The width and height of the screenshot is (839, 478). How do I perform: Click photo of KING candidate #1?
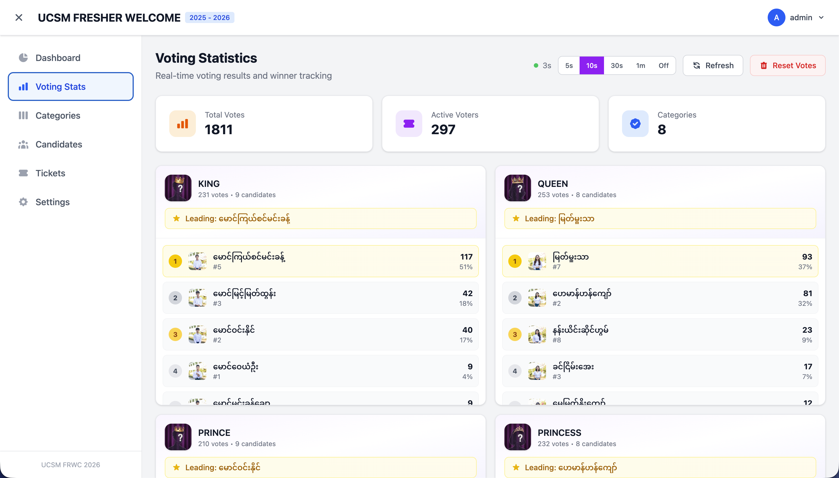pyautogui.click(x=198, y=371)
